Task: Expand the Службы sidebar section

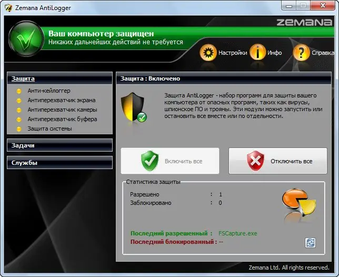Action: point(59,162)
